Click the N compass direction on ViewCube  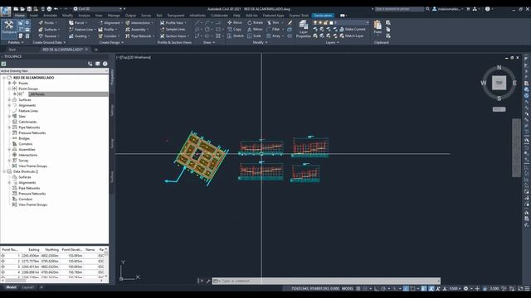coord(499,68)
